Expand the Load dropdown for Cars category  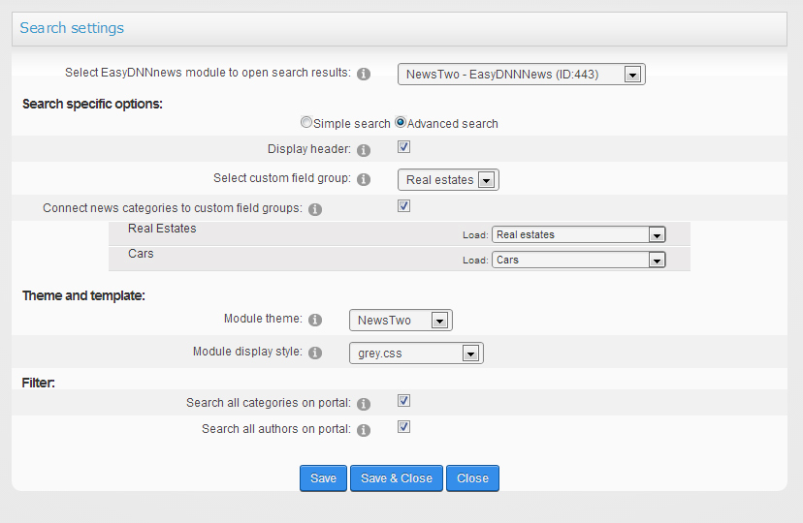tap(579, 260)
